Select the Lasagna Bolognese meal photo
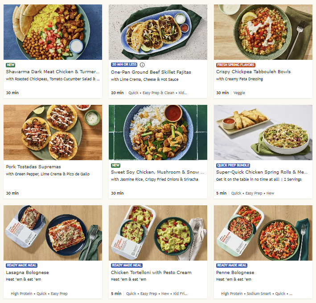This screenshot has width=316, height=303. (53, 233)
